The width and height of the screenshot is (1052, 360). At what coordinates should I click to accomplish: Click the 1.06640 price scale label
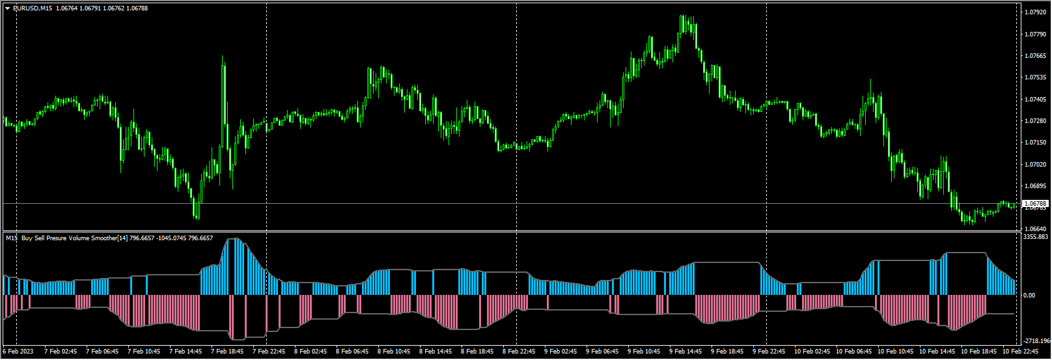[1035, 229]
